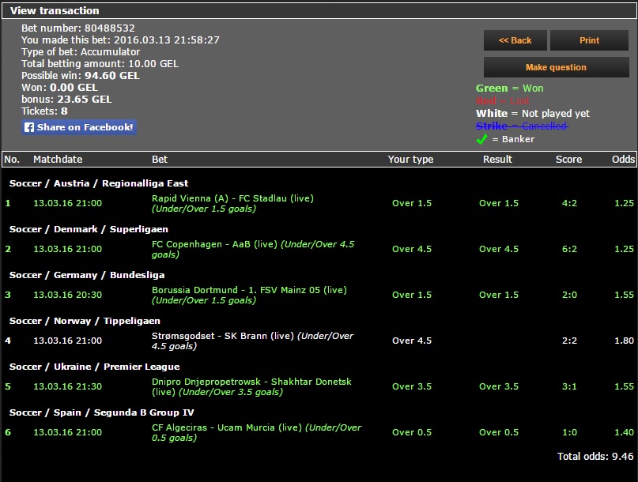
Task: Click the green Banker checkmark icon
Action: pos(481,139)
